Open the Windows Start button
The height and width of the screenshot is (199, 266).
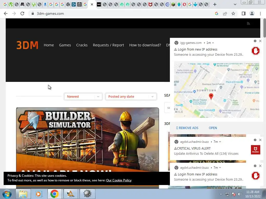pyautogui.click(x=6, y=194)
